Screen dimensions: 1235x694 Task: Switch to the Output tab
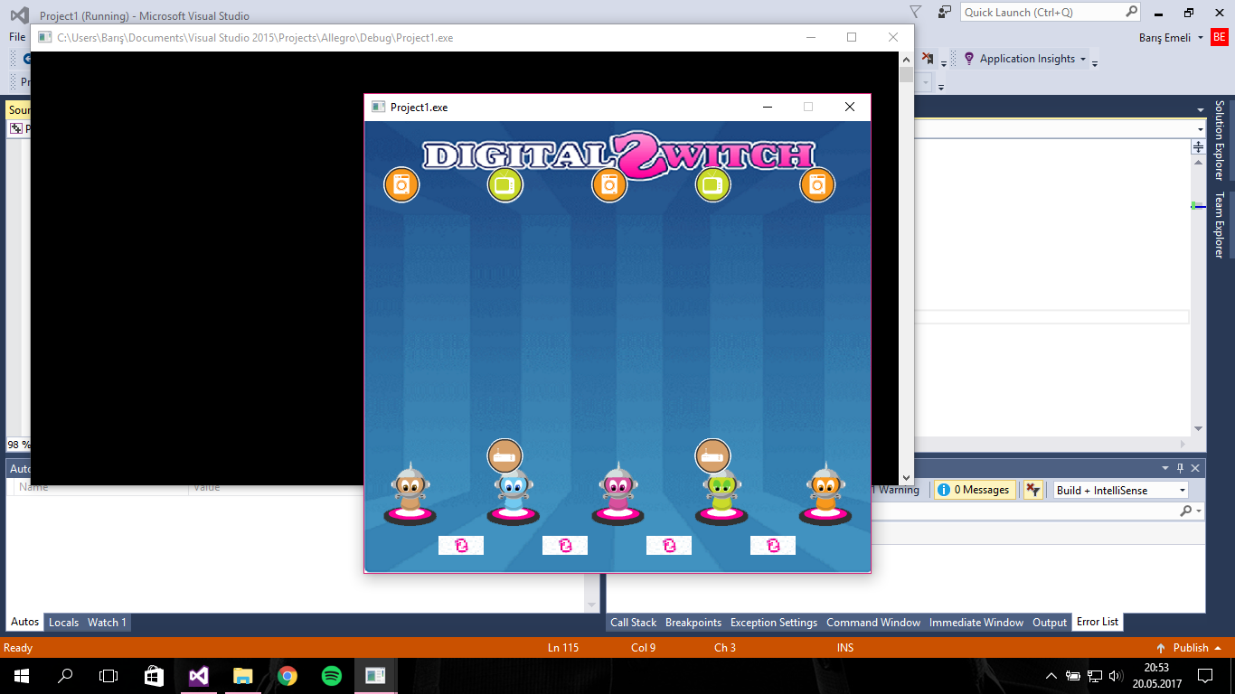tap(1050, 623)
